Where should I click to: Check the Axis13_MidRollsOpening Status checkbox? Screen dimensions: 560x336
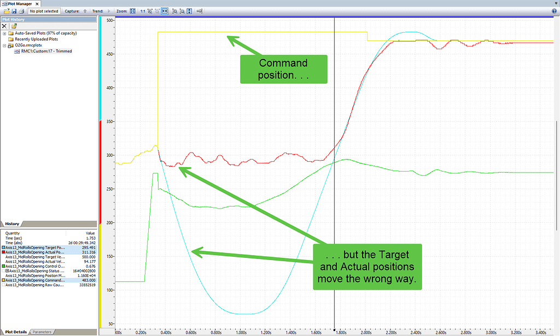[x=3, y=270]
